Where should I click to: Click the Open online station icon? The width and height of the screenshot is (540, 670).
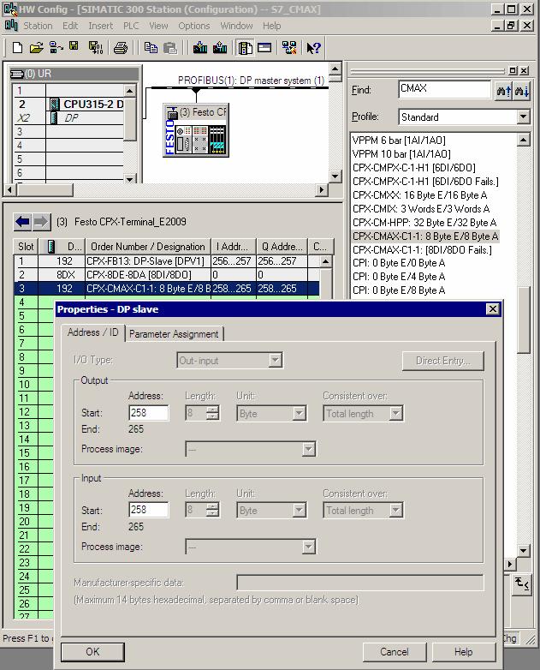[x=56, y=47]
